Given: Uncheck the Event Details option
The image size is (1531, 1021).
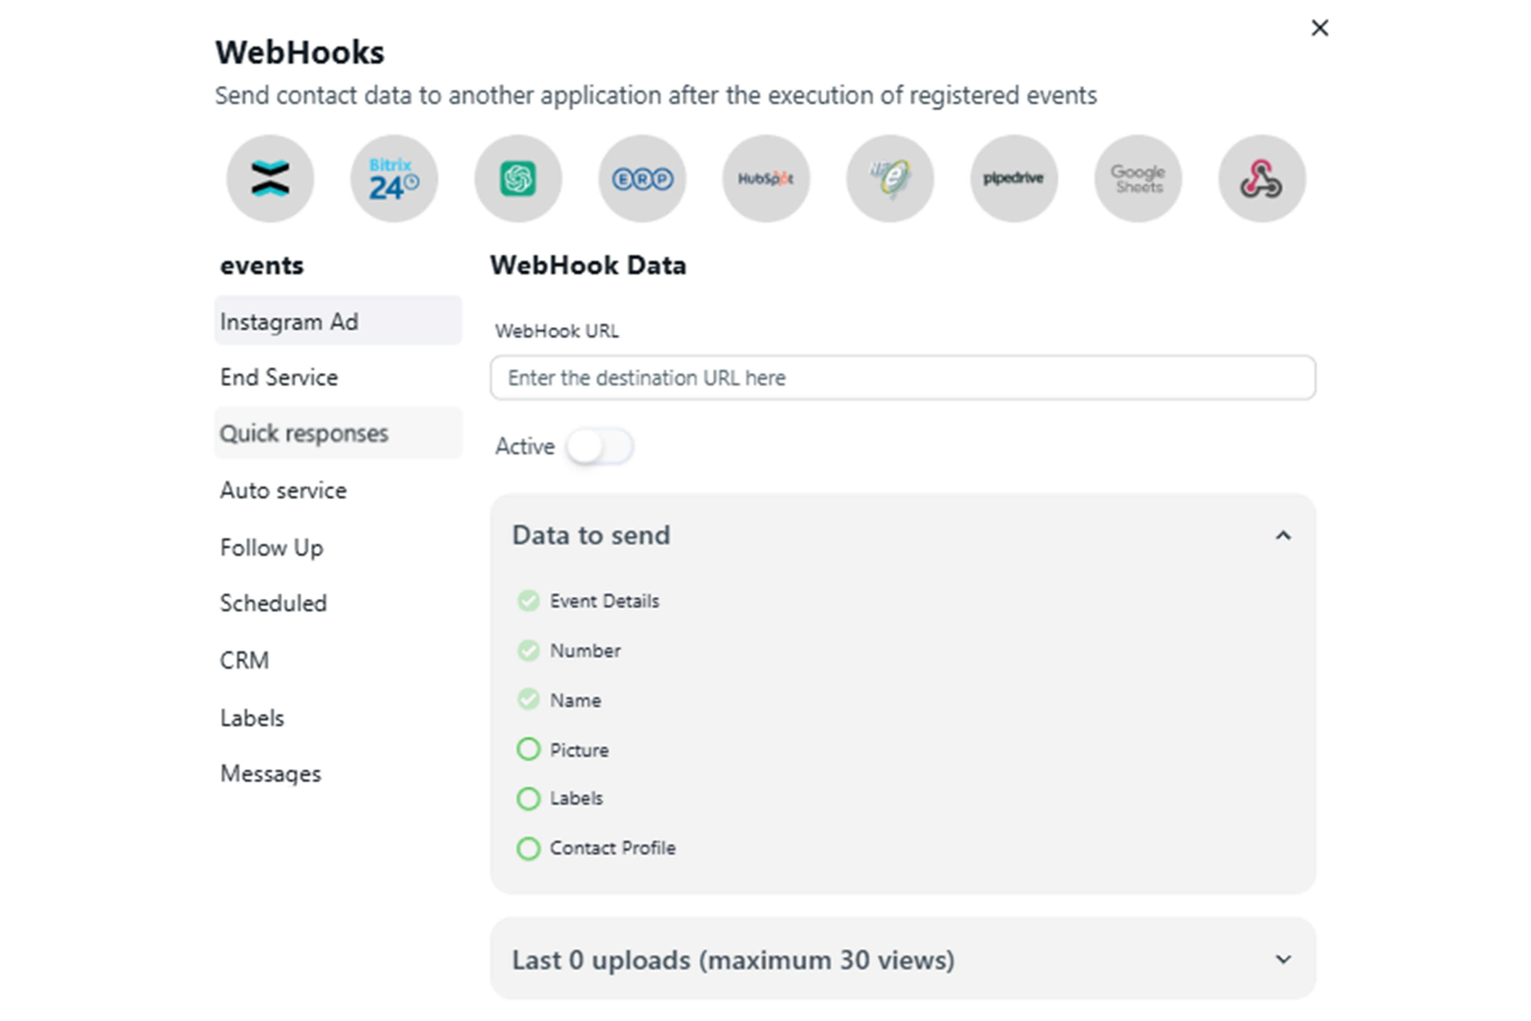Looking at the screenshot, I should tap(529, 600).
